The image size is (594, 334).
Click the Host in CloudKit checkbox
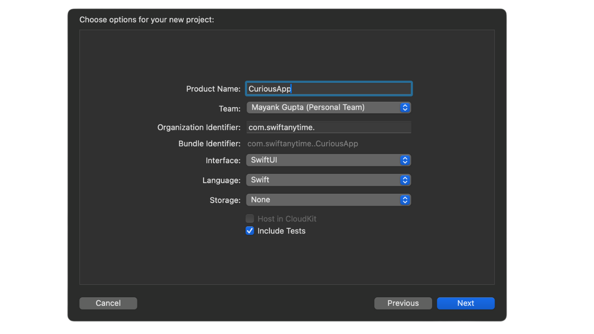click(x=250, y=218)
